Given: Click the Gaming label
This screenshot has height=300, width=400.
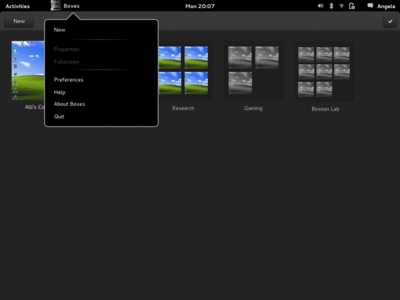Looking at the screenshot, I should (253, 108).
